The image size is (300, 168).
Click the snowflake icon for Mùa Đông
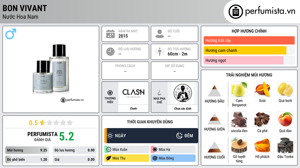click(155, 158)
